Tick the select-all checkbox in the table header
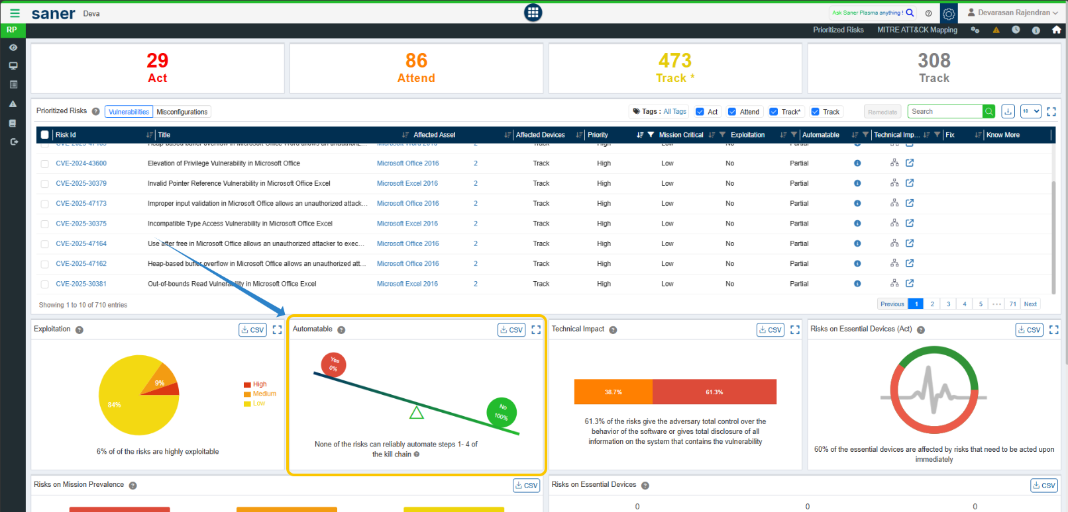The width and height of the screenshot is (1068, 512). [x=45, y=135]
